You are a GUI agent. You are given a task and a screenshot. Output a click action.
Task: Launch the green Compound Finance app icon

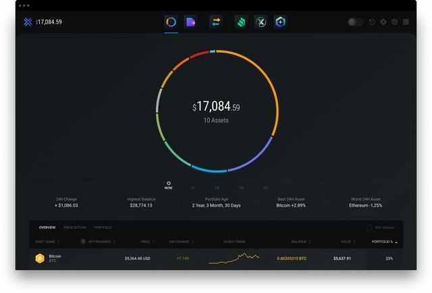click(242, 22)
